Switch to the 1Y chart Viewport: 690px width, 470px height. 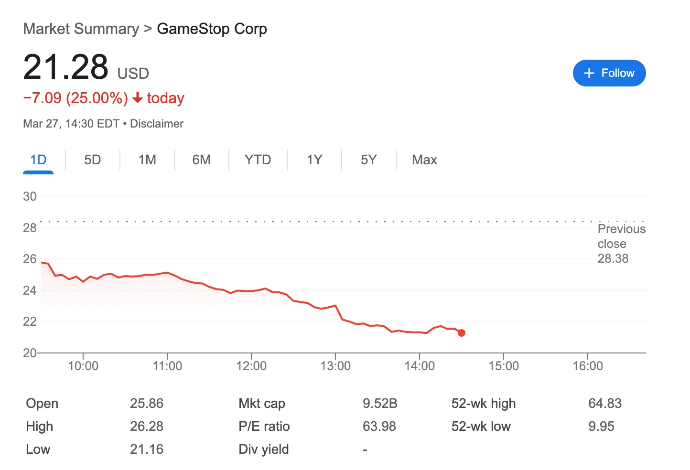coord(314,160)
